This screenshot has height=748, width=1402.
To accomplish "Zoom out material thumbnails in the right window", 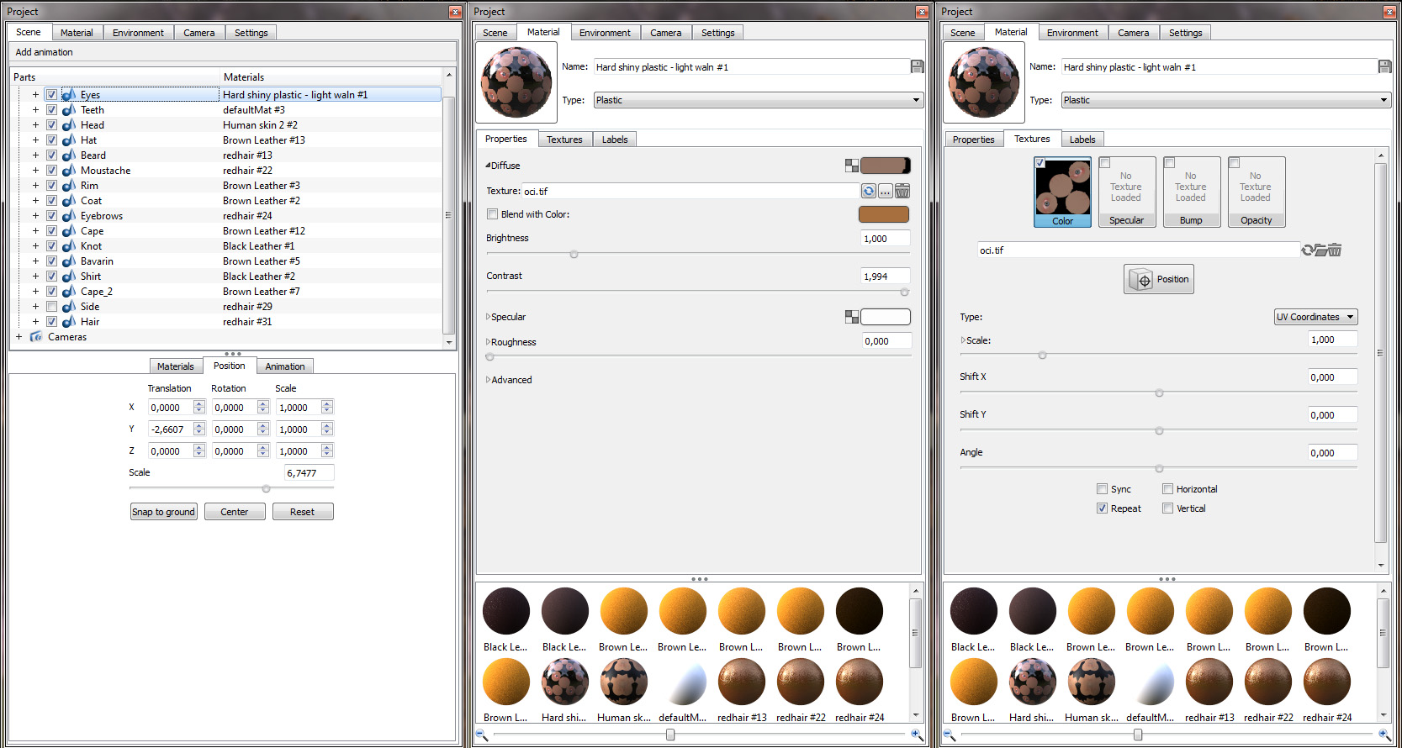I will 950,735.
